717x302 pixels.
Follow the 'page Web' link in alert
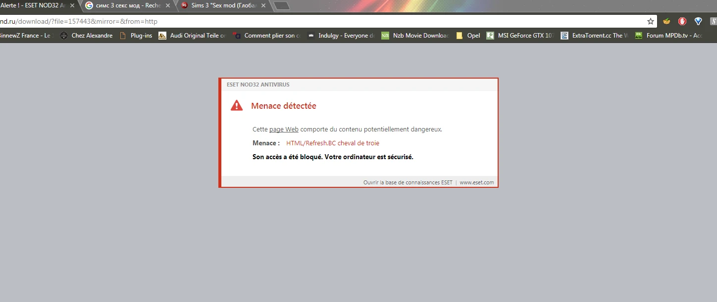tap(284, 129)
